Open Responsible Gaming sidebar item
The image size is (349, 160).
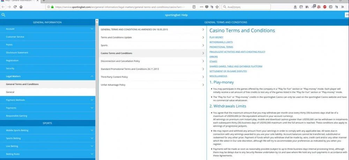[47, 116]
